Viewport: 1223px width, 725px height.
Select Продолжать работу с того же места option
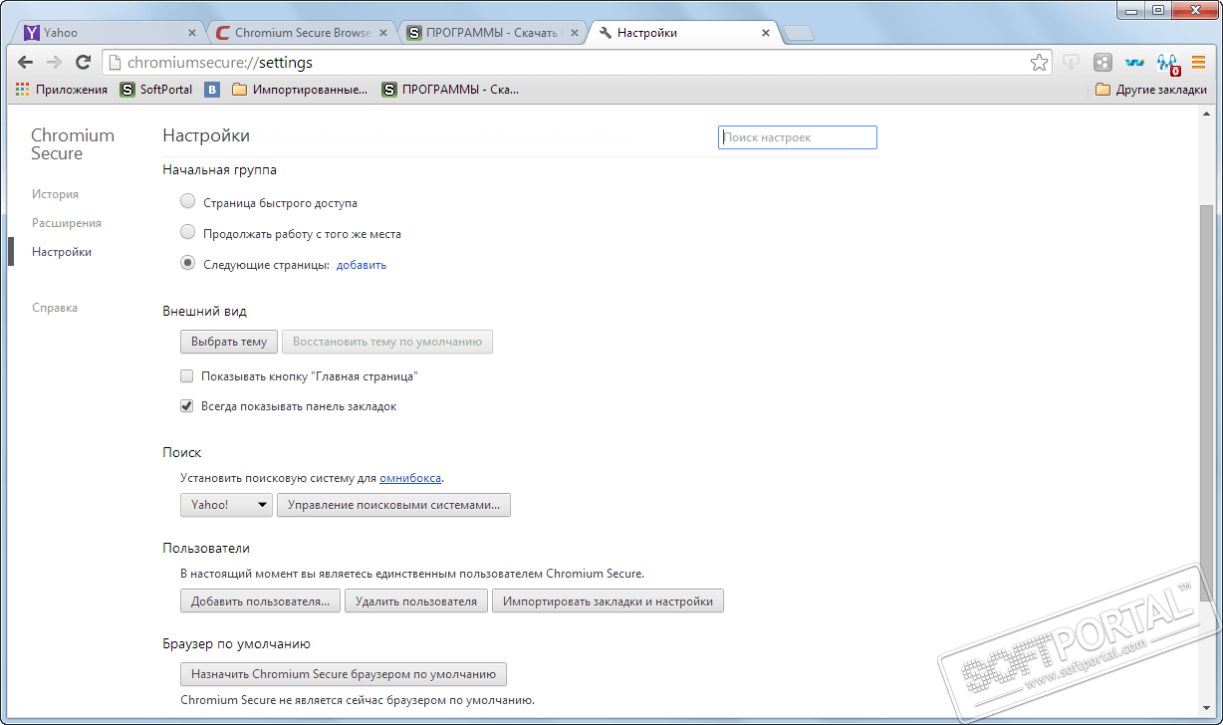point(187,233)
